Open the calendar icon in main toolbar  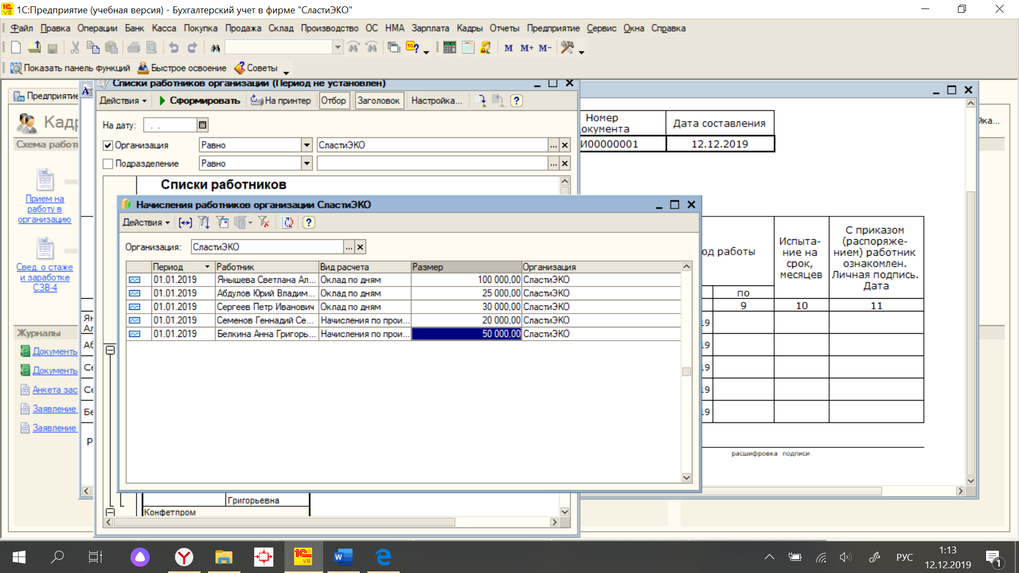(x=468, y=48)
